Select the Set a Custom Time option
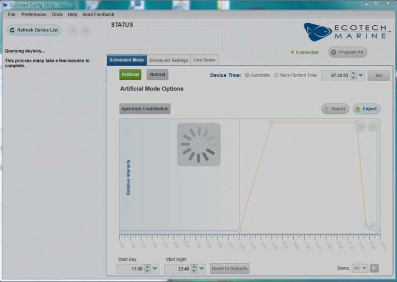Image resolution: width=397 pixels, height=282 pixels. click(276, 75)
